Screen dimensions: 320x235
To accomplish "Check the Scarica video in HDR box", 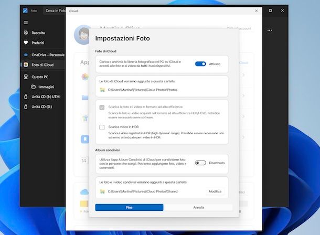I will pos(102,127).
